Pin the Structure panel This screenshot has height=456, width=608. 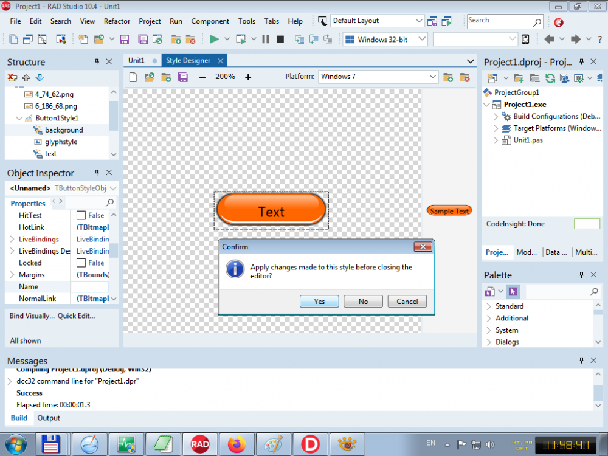click(x=97, y=61)
